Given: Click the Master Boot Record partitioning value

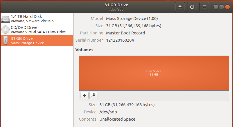Looking at the screenshot, I should pyautogui.click(x=125, y=33).
